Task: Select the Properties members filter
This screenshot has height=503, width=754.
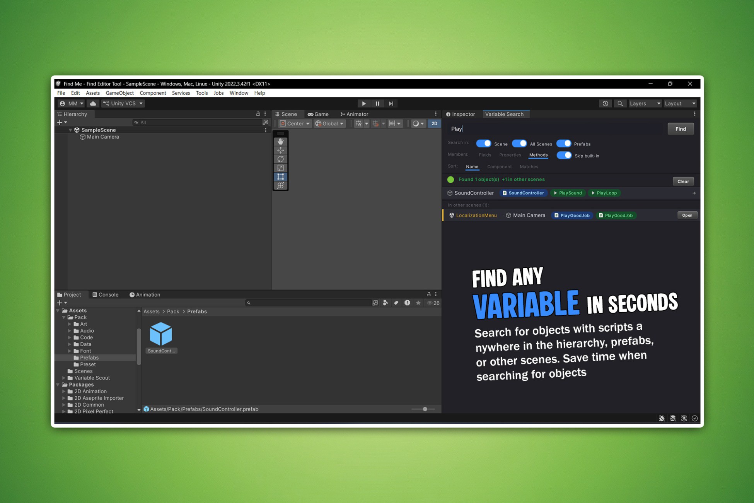Action: 510,155
